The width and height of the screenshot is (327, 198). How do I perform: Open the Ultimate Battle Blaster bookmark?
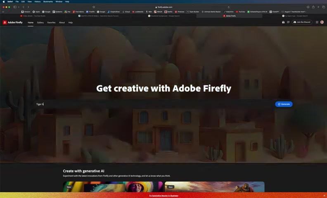pyautogui.click(x=211, y=12)
